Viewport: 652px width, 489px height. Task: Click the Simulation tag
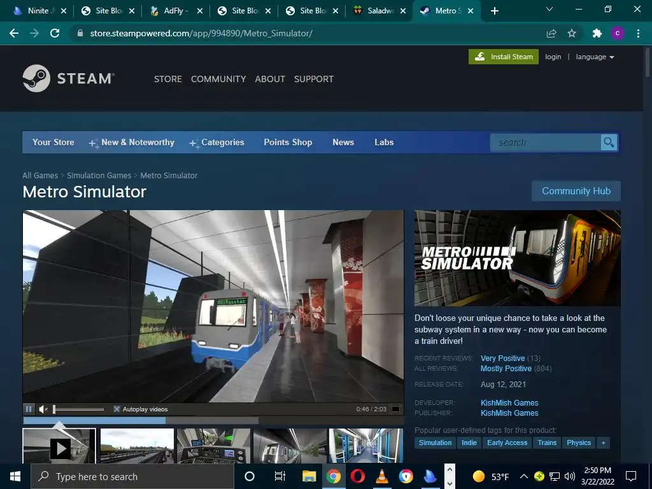pyautogui.click(x=435, y=443)
